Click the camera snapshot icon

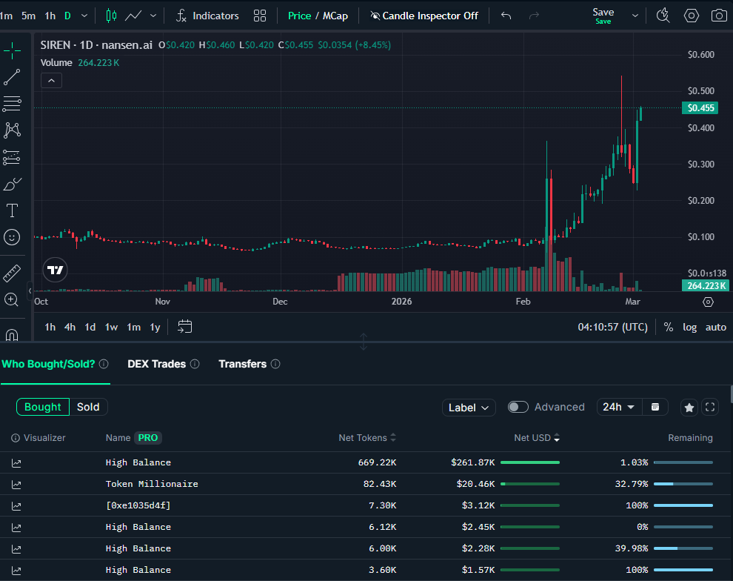718,16
